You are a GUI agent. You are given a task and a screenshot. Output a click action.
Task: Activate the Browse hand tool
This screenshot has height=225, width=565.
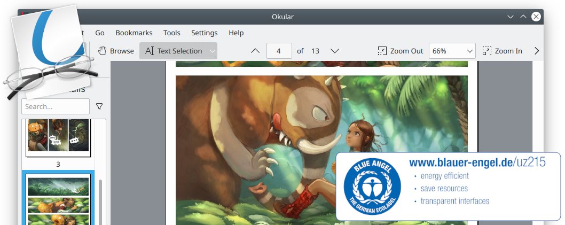(116, 51)
